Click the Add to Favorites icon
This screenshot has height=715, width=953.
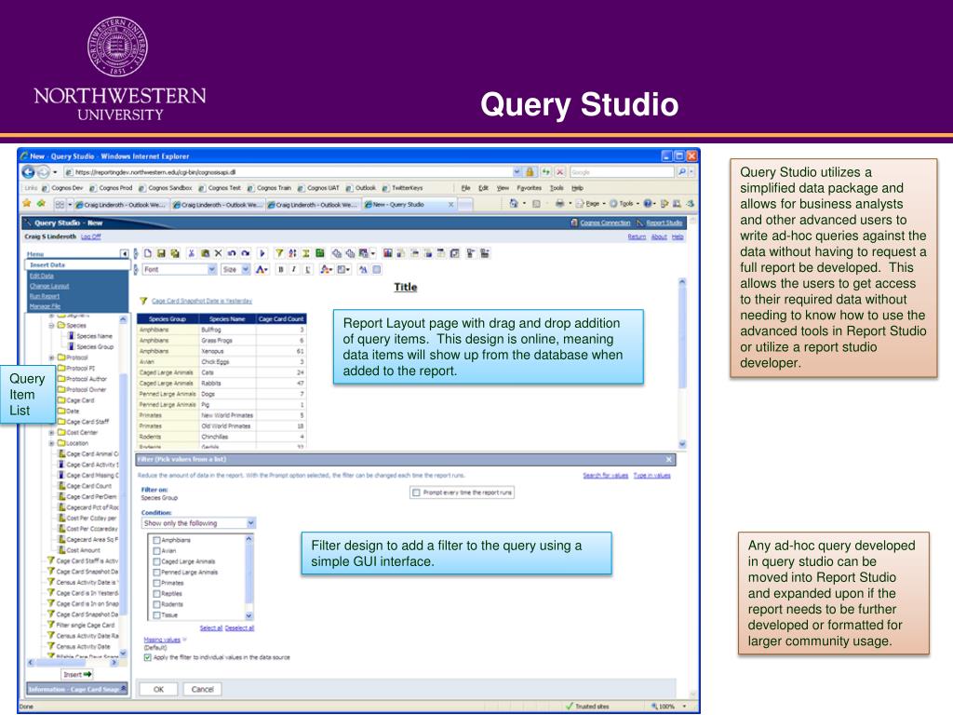coord(41,204)
